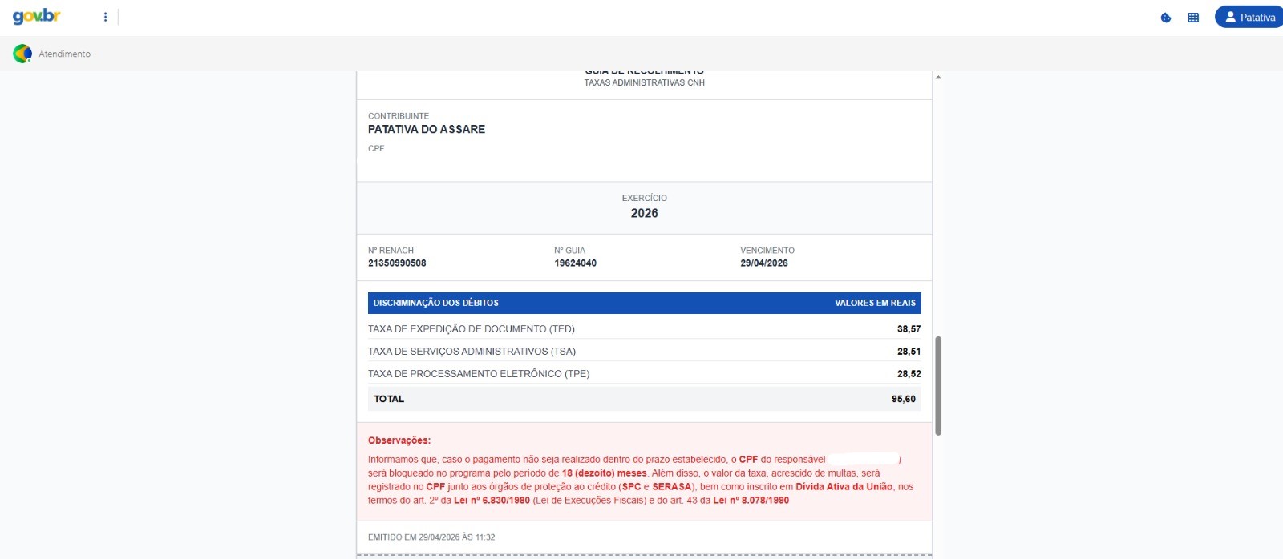Click the Discriminação dos Débitos header
Viewport: 1283px width, 559px height.
point(436,303)
